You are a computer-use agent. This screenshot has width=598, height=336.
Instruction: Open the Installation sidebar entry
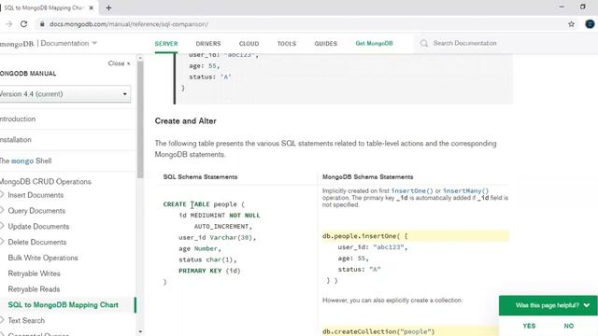16,140
